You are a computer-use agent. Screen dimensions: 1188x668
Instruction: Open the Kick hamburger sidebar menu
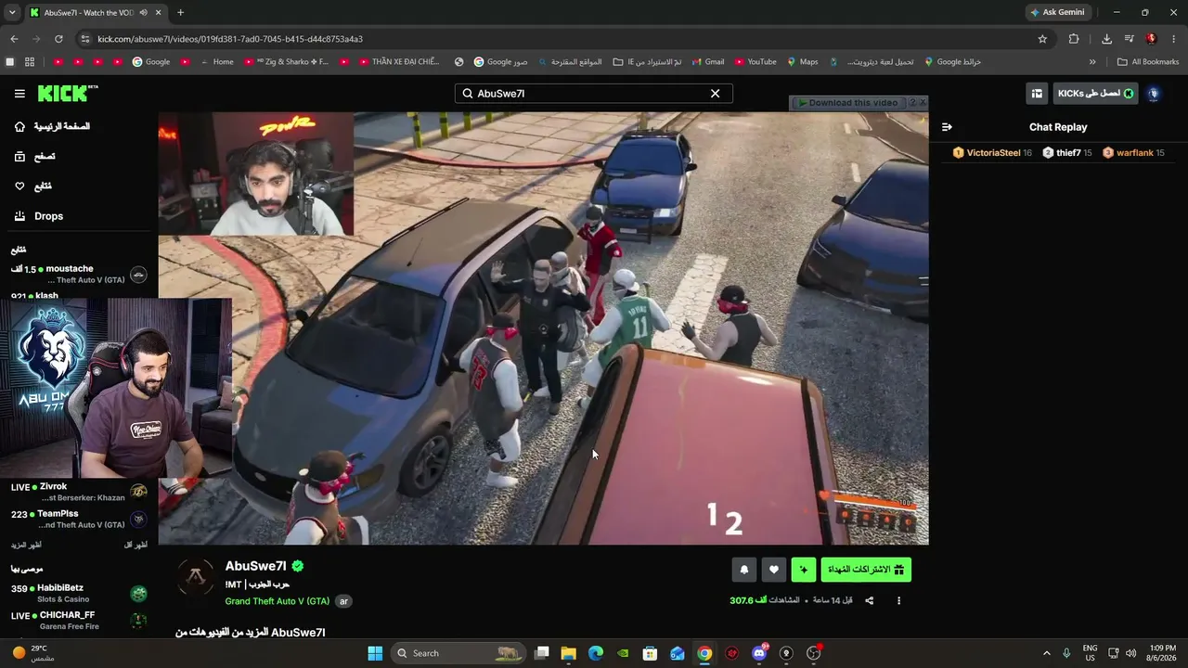pyautogui.click(x=19, y=94)
